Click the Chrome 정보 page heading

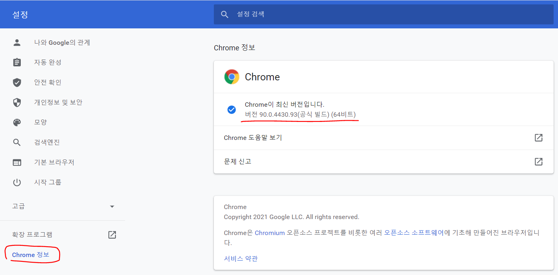235,48
